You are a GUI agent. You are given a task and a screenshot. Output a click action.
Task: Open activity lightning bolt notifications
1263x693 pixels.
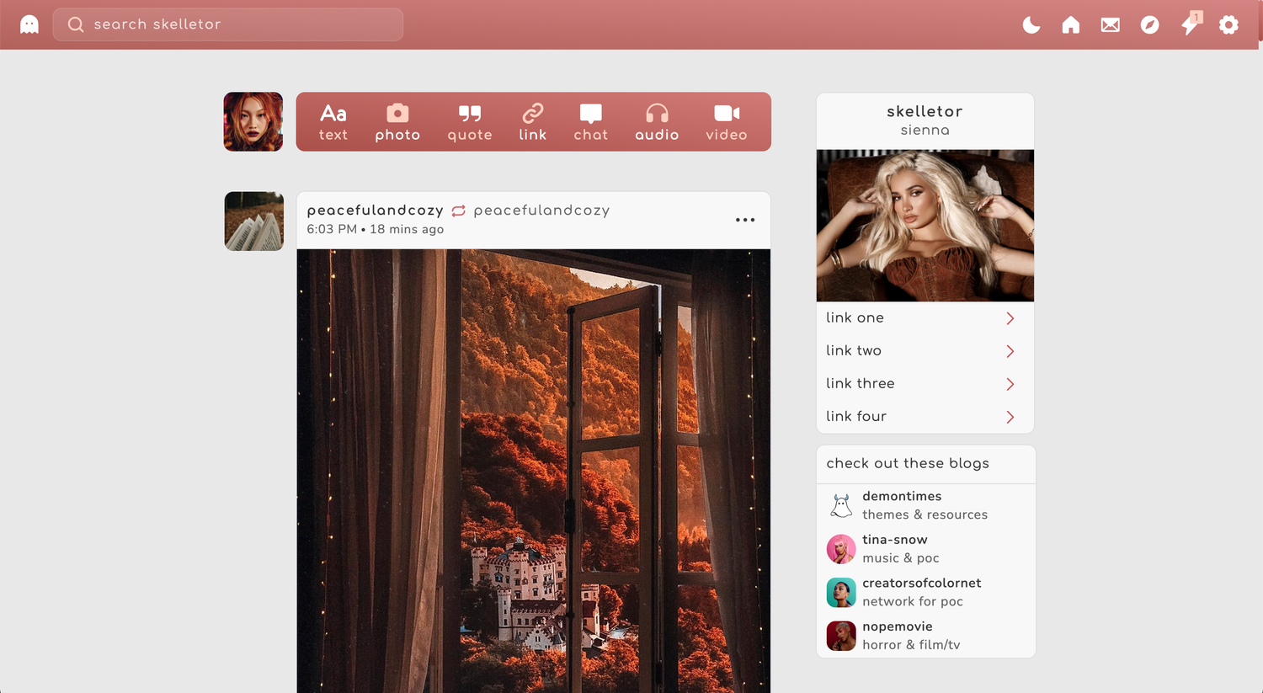(x=1190, y=24)
